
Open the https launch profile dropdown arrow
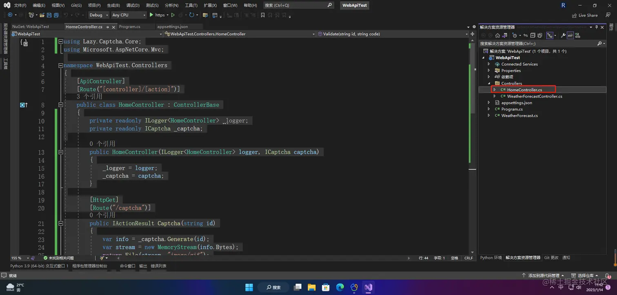pos(167,15)
